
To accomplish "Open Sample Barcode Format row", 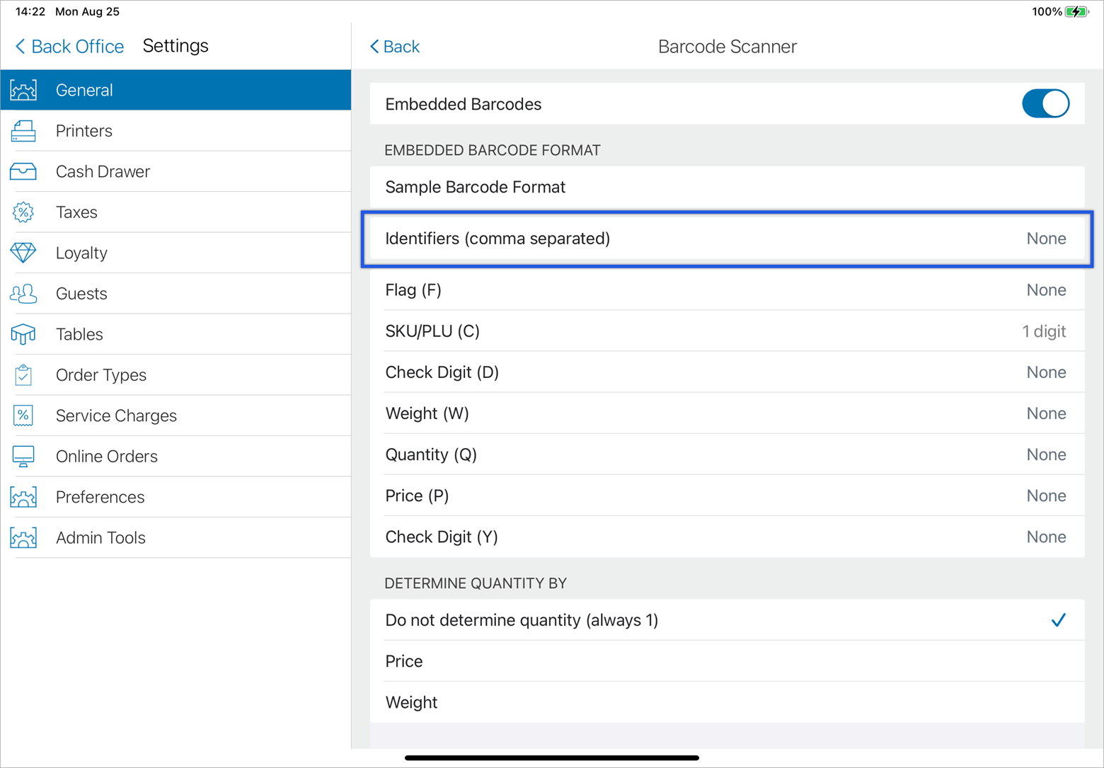I will pos(727,187).
